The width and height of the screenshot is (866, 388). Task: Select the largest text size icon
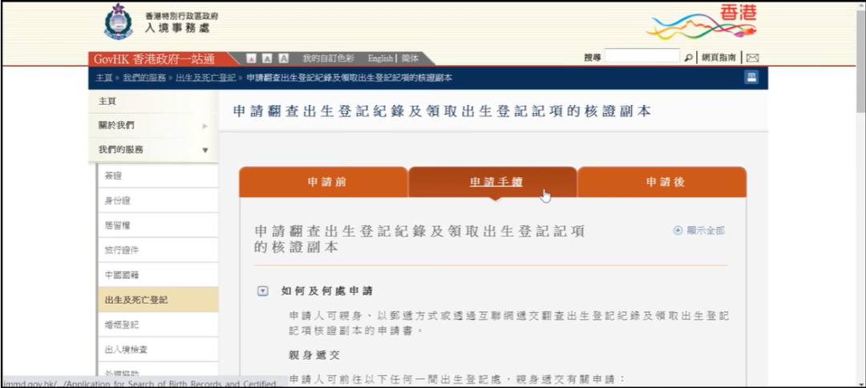pyautogui.click(x=283, y=59)
